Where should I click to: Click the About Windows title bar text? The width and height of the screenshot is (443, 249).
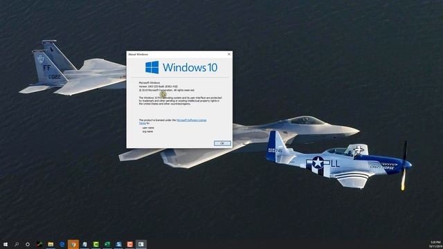point(138,54)
